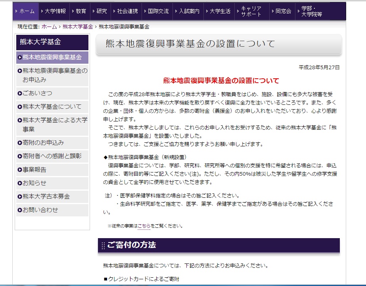Go to the 研究 navigation item

101,11
